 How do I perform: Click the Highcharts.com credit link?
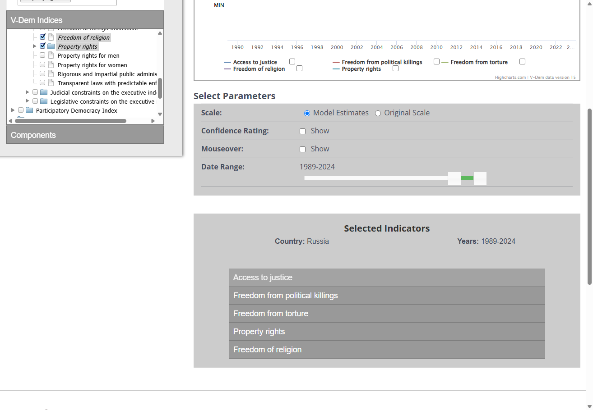tap(510, 77)
